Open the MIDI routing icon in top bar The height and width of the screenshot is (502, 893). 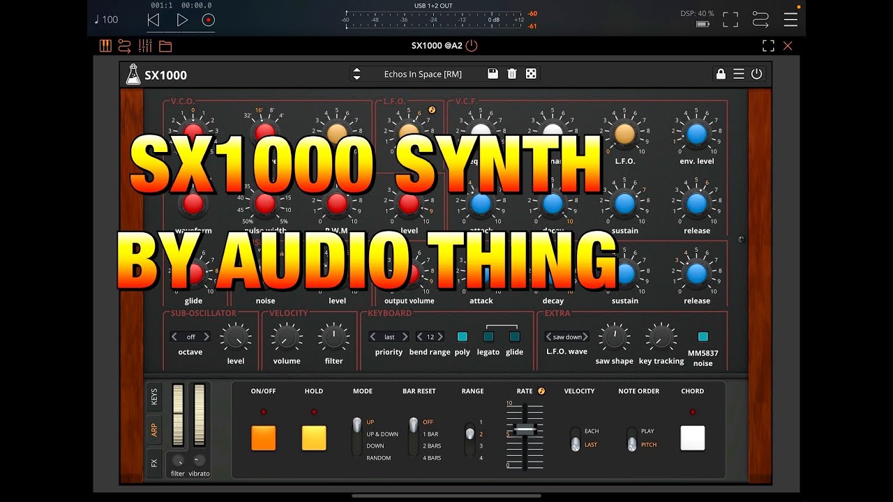[x=760, y=20]
